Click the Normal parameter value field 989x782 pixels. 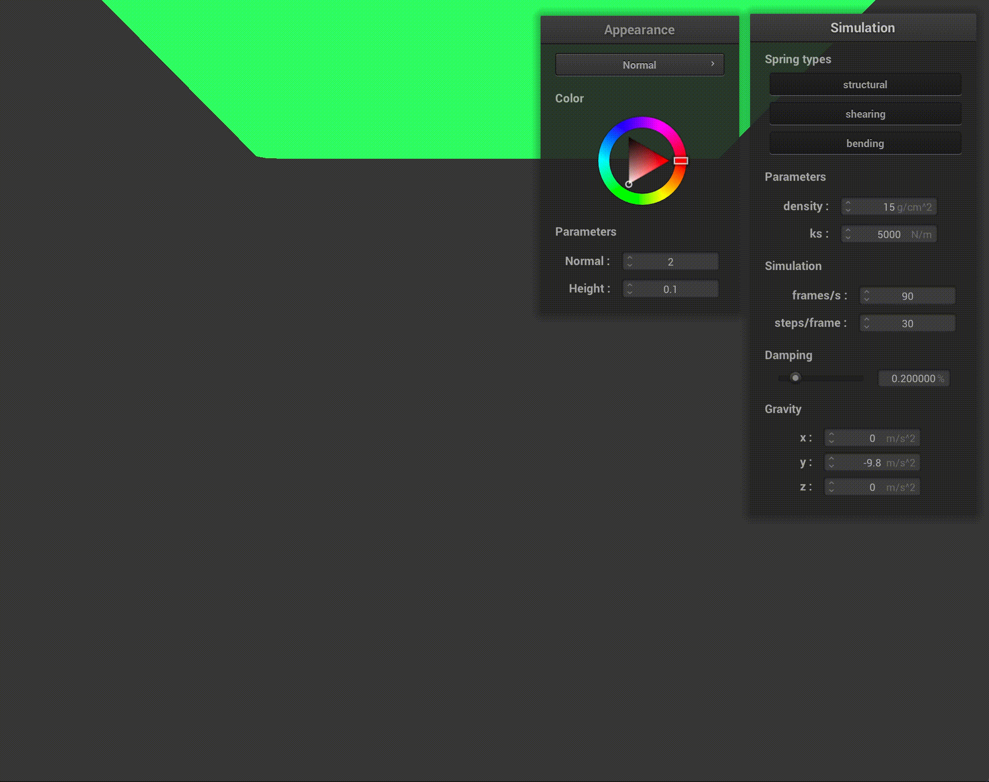point(671,262)
